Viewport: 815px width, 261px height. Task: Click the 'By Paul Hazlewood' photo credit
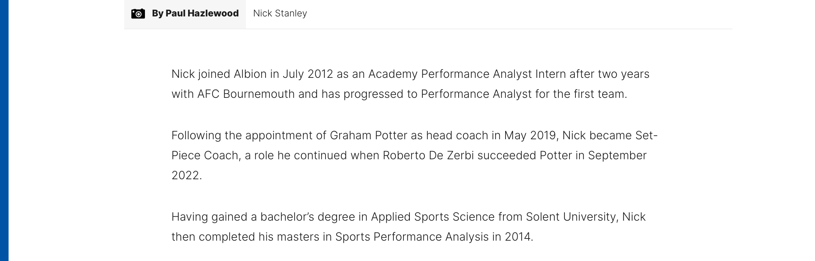coord(195,14)
